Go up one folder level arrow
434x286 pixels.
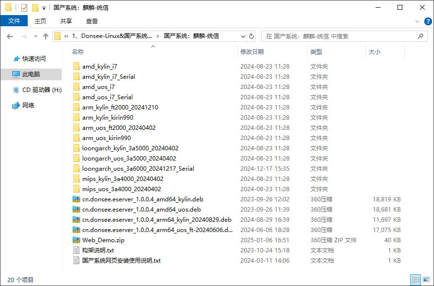46,36
